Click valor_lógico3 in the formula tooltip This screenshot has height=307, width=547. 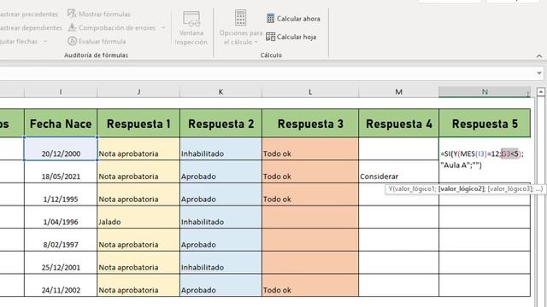pyautogui.click(x=509, y=189)
